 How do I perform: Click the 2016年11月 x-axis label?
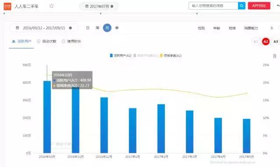pyautogui.click(x=75, y=157)
